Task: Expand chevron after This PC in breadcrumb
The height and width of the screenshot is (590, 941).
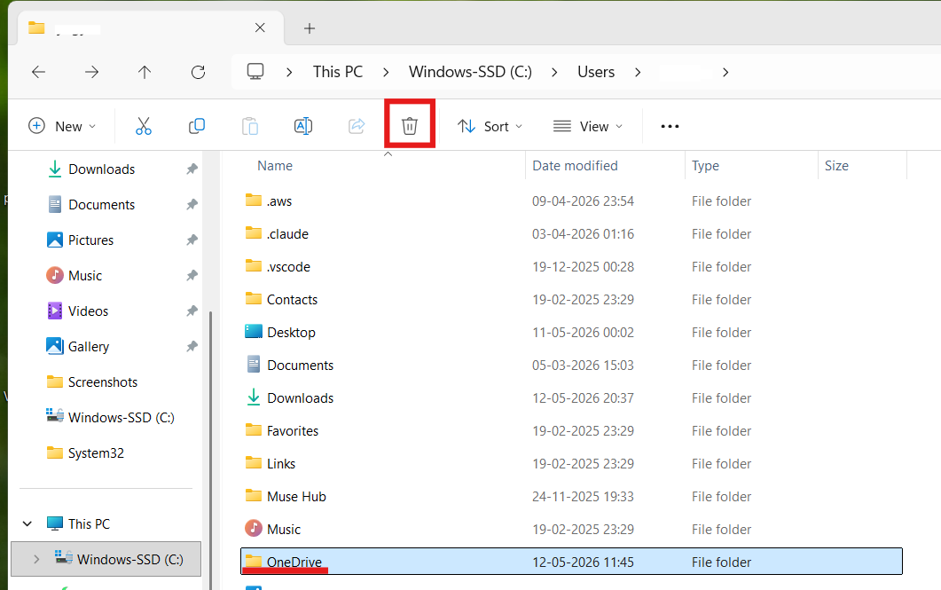Action: [x=386, y=73]
